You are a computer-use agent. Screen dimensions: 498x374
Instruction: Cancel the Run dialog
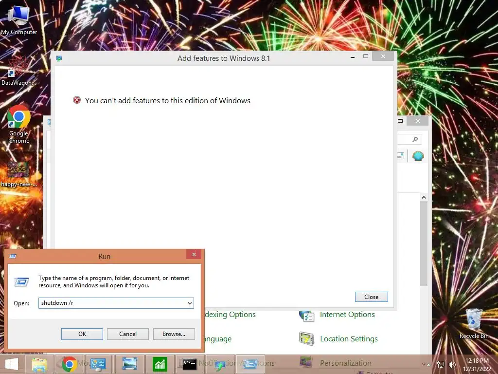[x=128, y=334]
